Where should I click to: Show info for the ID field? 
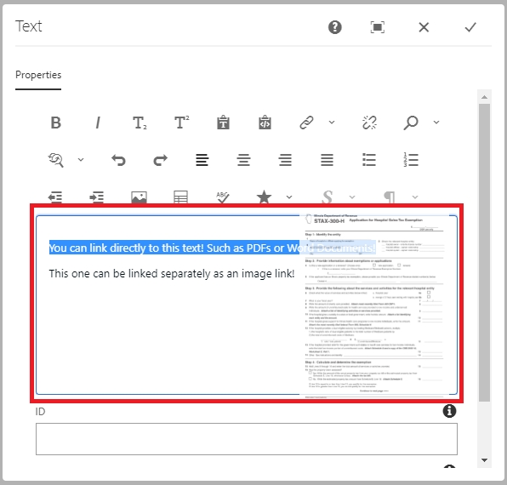[x=449, y=411]
